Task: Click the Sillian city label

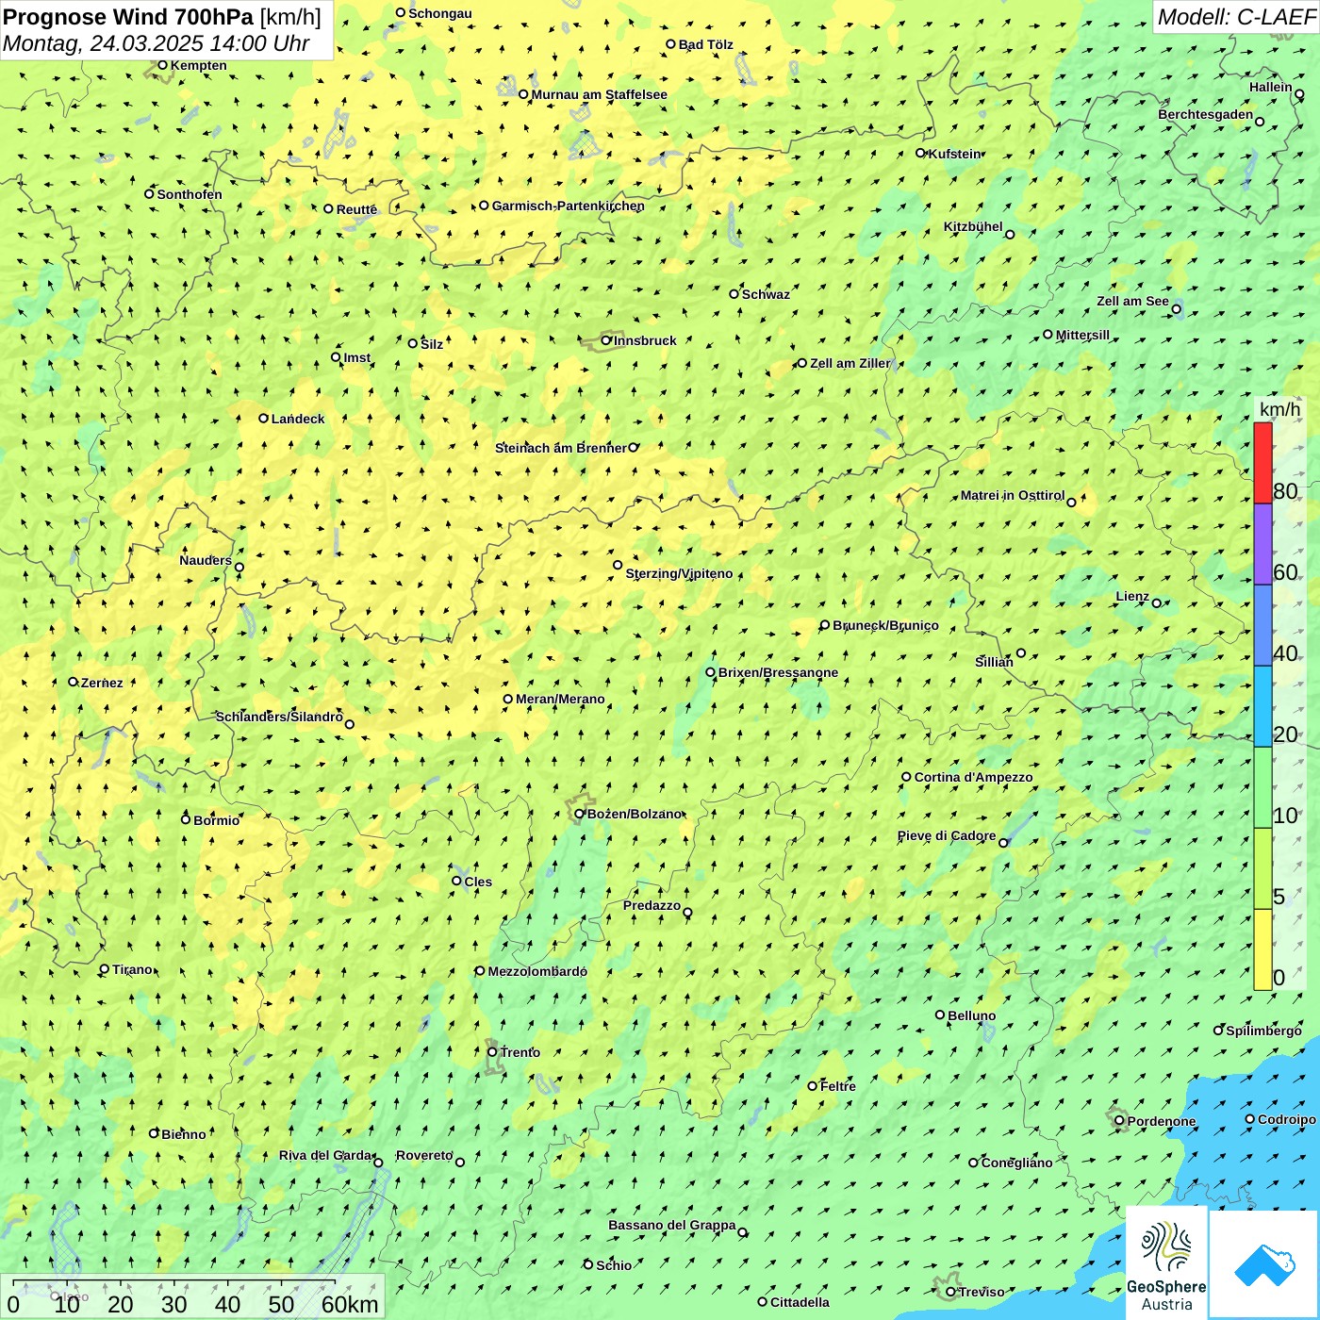Action: [994, 662]
